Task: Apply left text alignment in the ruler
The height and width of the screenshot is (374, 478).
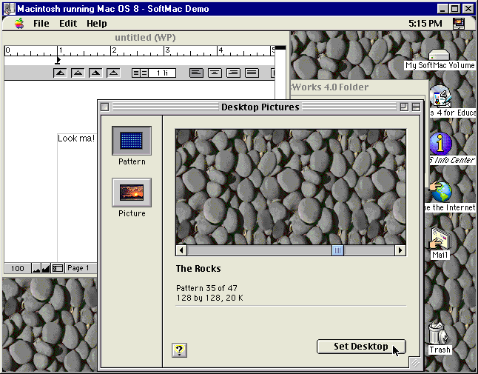Action: [196, 73]
